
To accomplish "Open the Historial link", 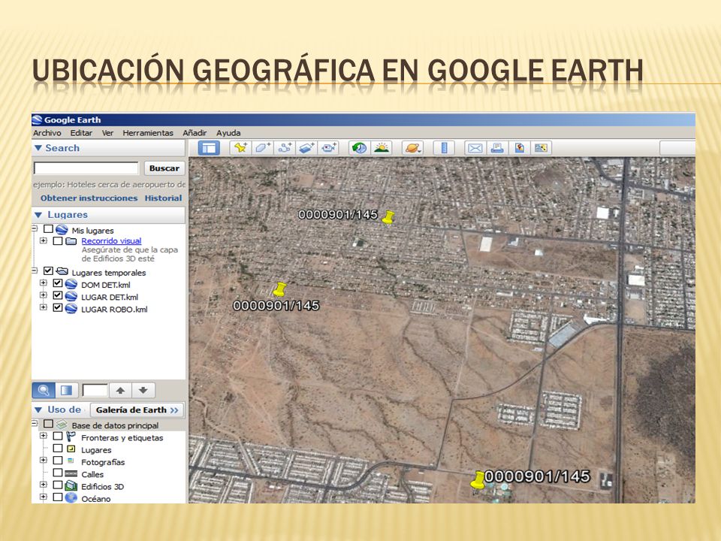I will (163, 198).
